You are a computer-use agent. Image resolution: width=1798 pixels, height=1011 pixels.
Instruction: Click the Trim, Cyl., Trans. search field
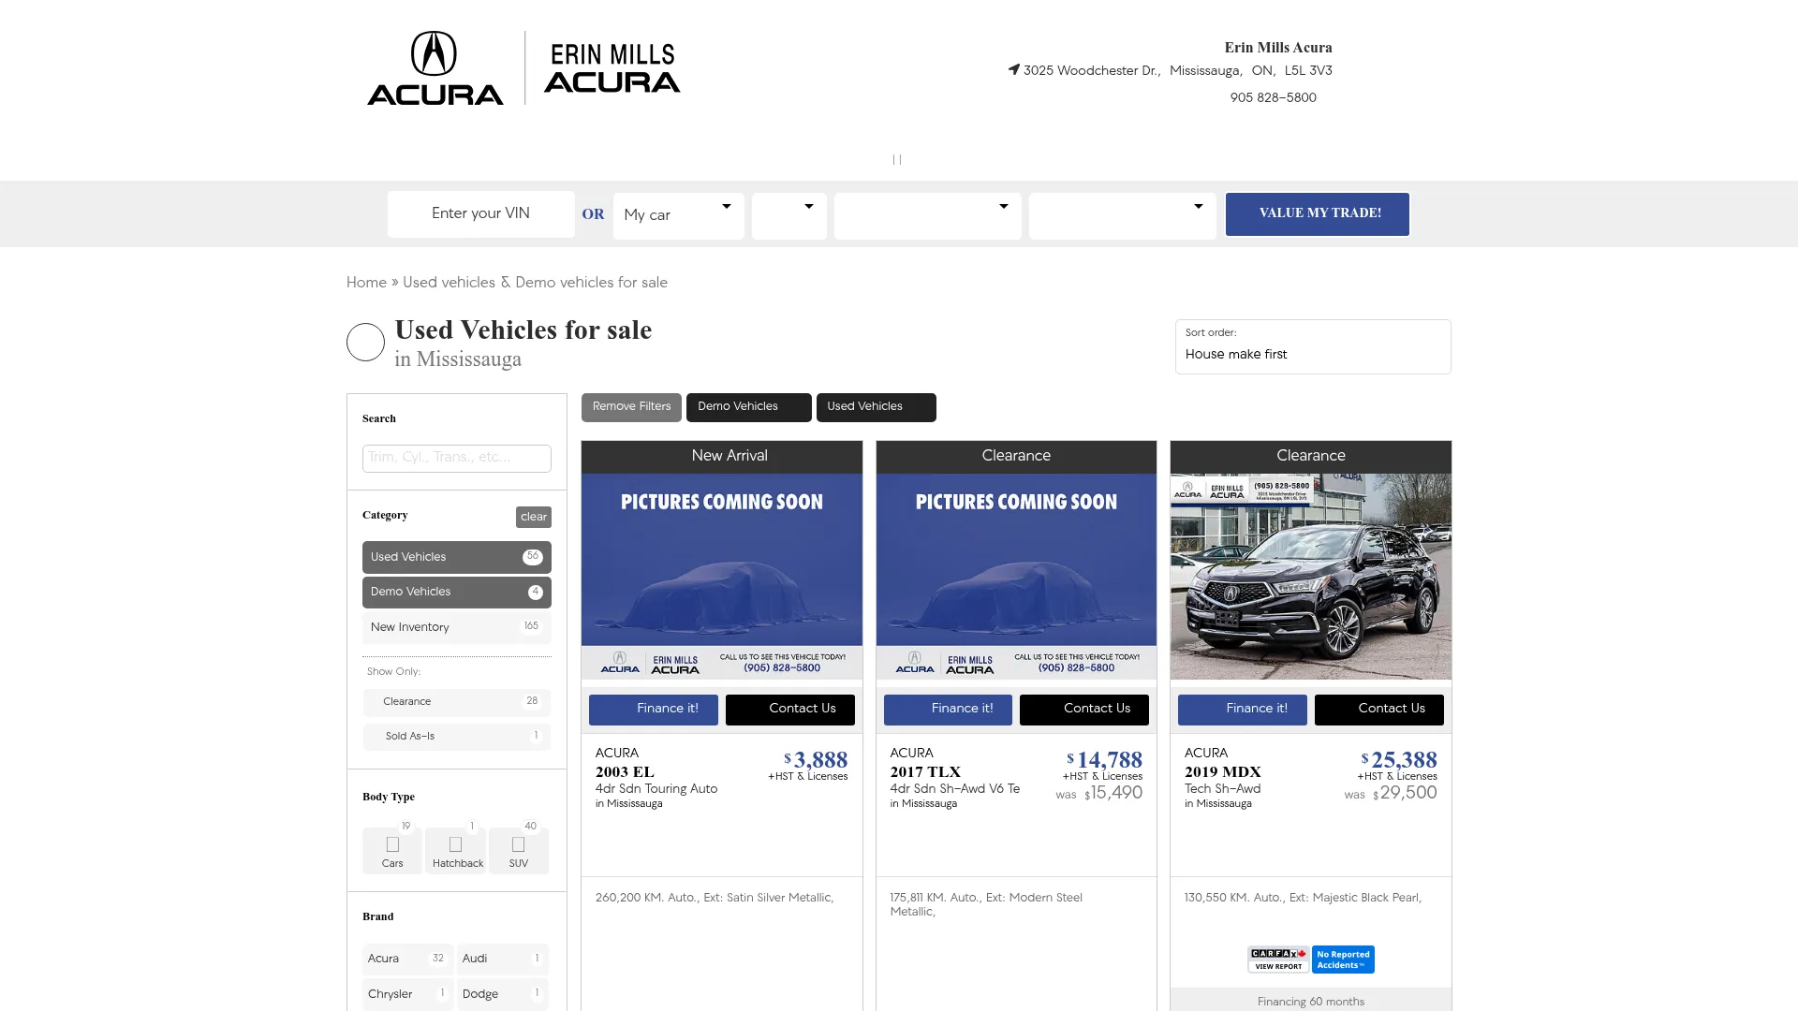point(457,459)
